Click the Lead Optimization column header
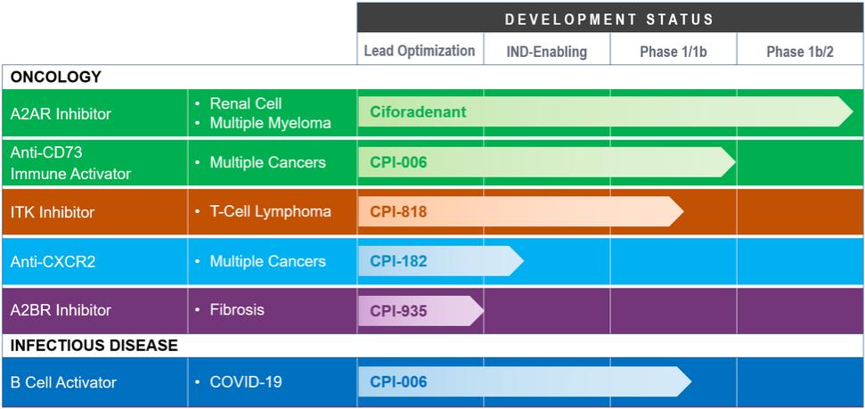The width and height of the screenshot is (865, 409). (420, 51)
